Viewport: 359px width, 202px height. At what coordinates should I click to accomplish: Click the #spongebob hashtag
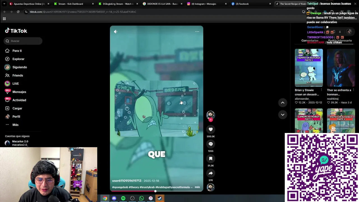point(120,187)
